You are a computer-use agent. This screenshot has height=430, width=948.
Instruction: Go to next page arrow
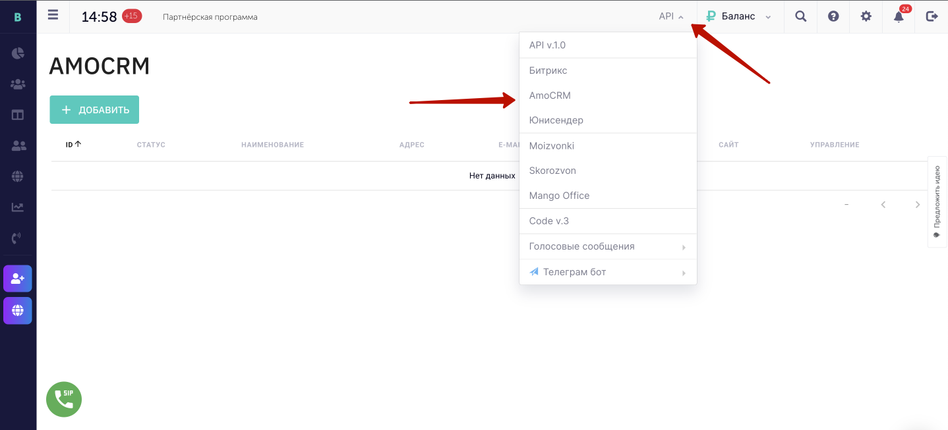[918, 205]
